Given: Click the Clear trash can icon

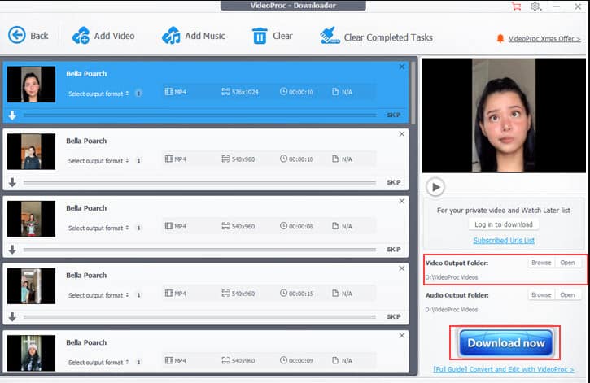Looking at the screenshot, I should [x=260, y=36].
